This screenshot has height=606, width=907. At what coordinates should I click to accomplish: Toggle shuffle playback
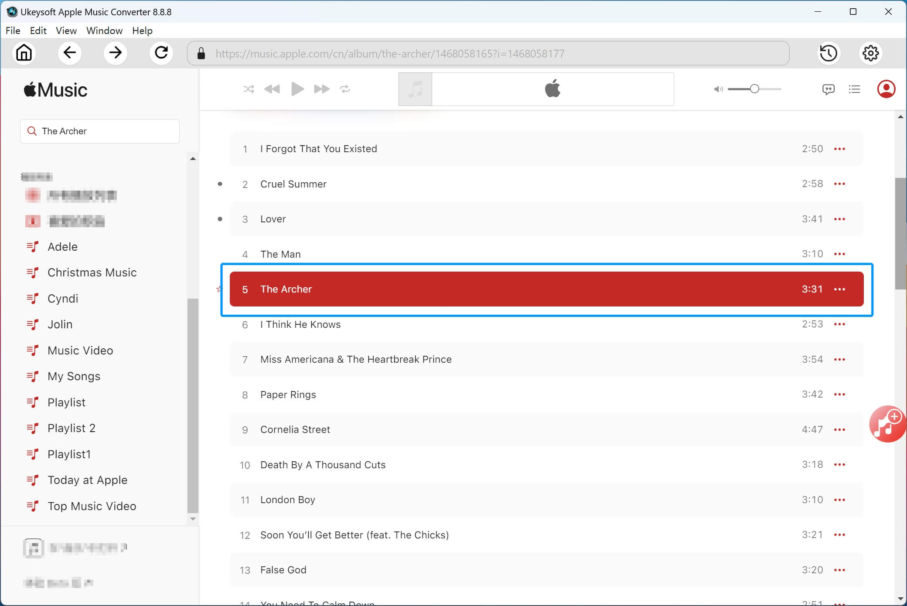(x=249, y=89)
